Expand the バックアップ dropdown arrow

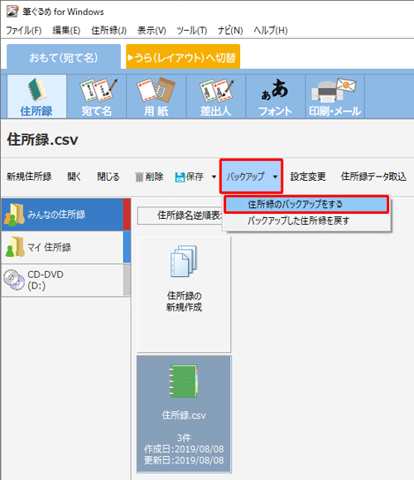point(275,177)
